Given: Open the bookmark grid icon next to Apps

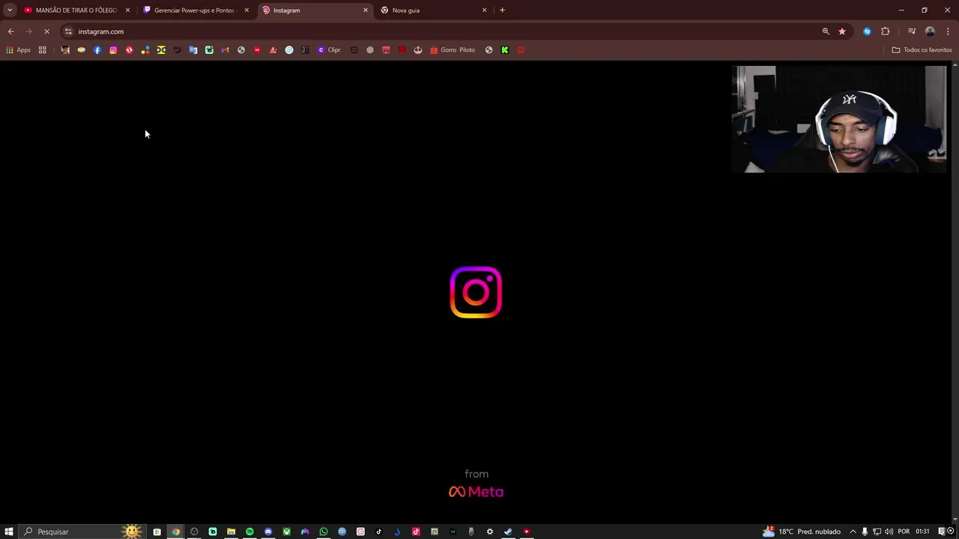Looking at the screenshot, I should click(43, 50).
